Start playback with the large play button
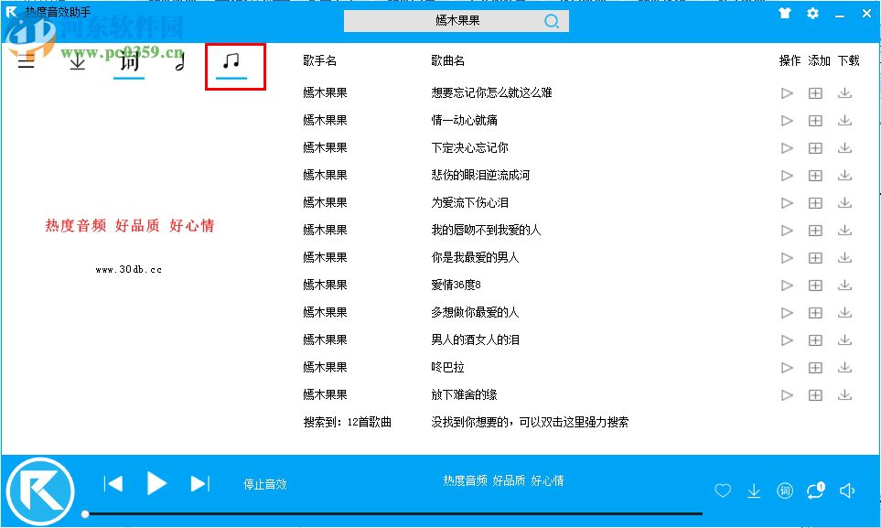The height and width of the screenshot is (528, 881). [156, 484]
